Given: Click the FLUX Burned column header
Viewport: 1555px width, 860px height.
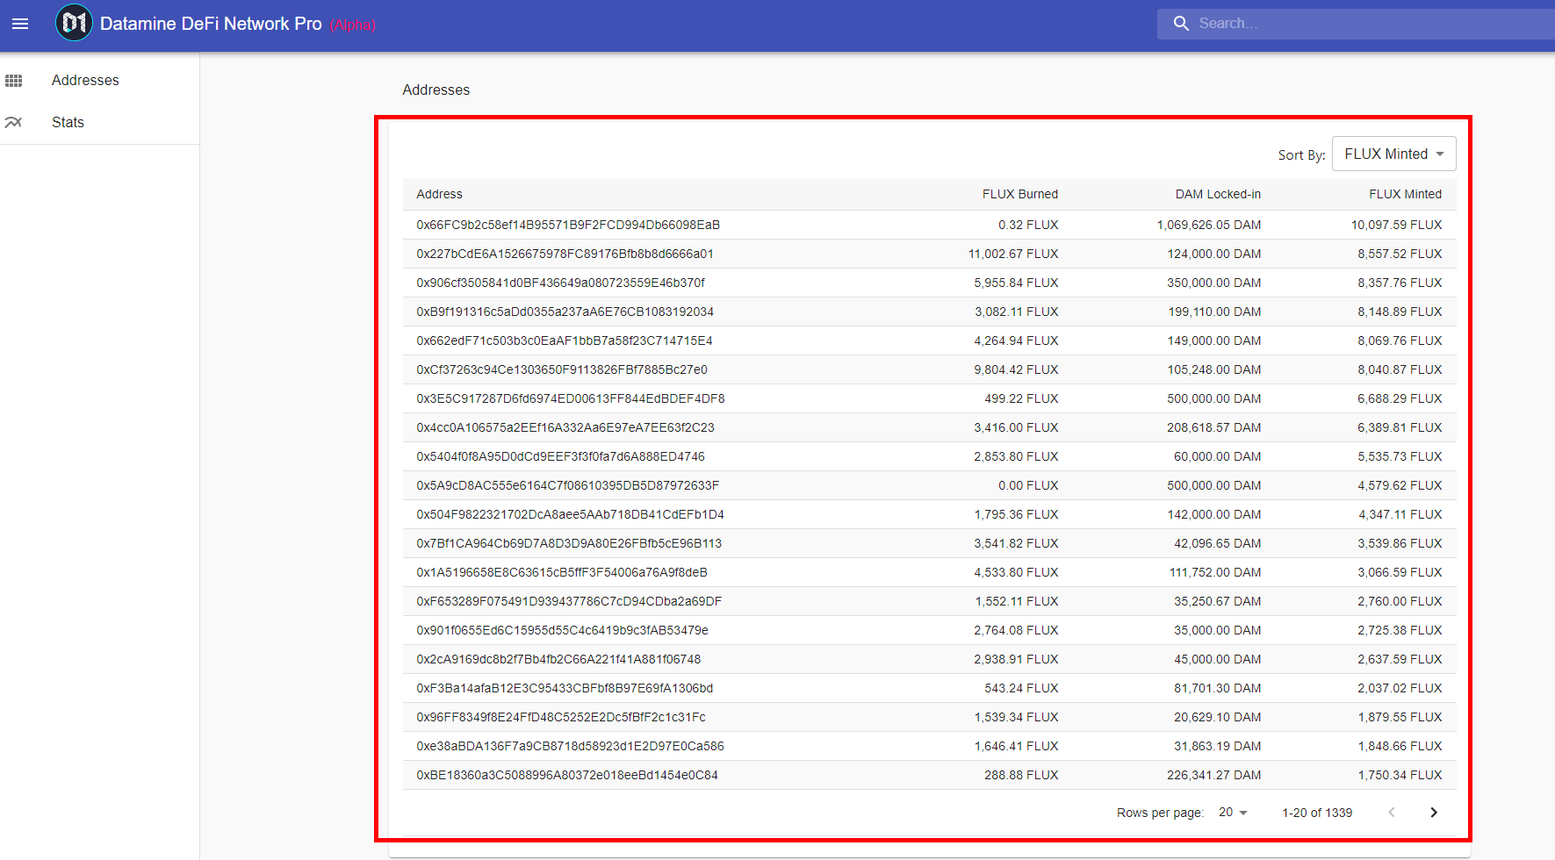Looking at the screenshot, I should (1020, 194).
